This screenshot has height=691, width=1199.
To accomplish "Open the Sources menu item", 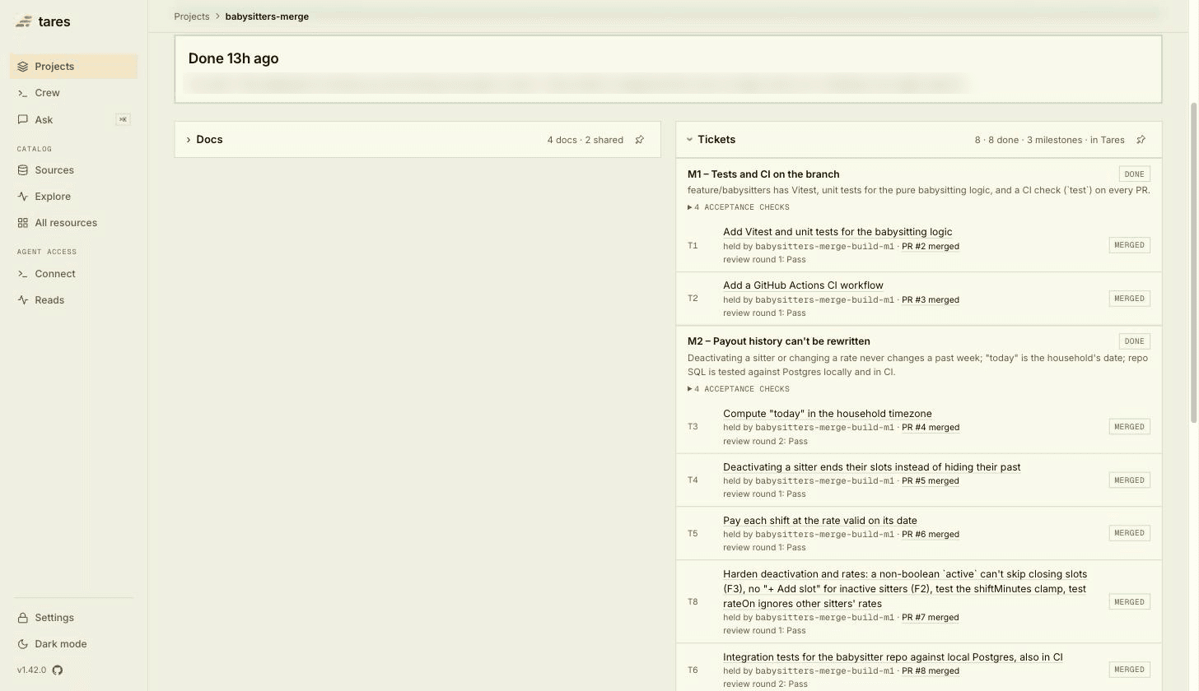I will [73, 170].
